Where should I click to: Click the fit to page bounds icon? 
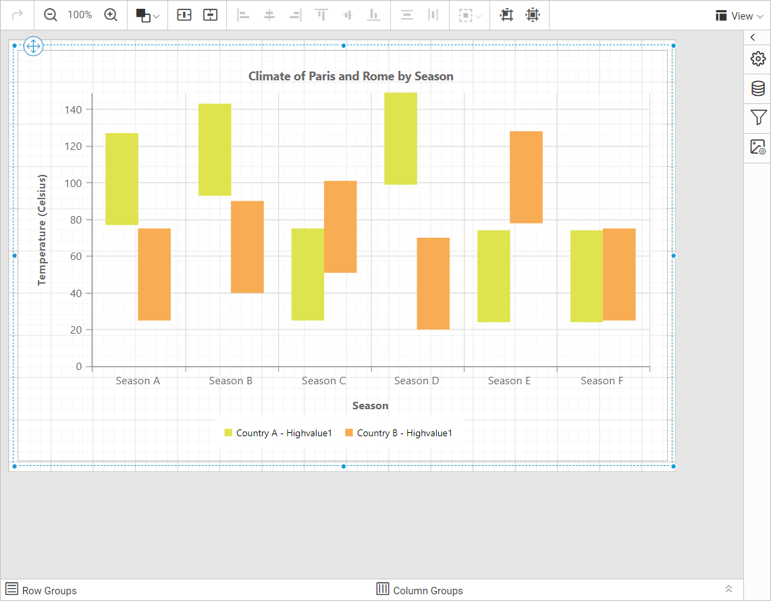tap(533, 15)
